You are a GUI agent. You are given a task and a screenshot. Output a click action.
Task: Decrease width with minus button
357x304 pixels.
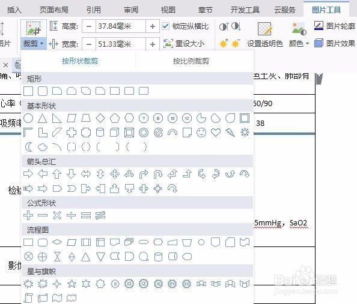pyautogui.click(x=89, y=44)
